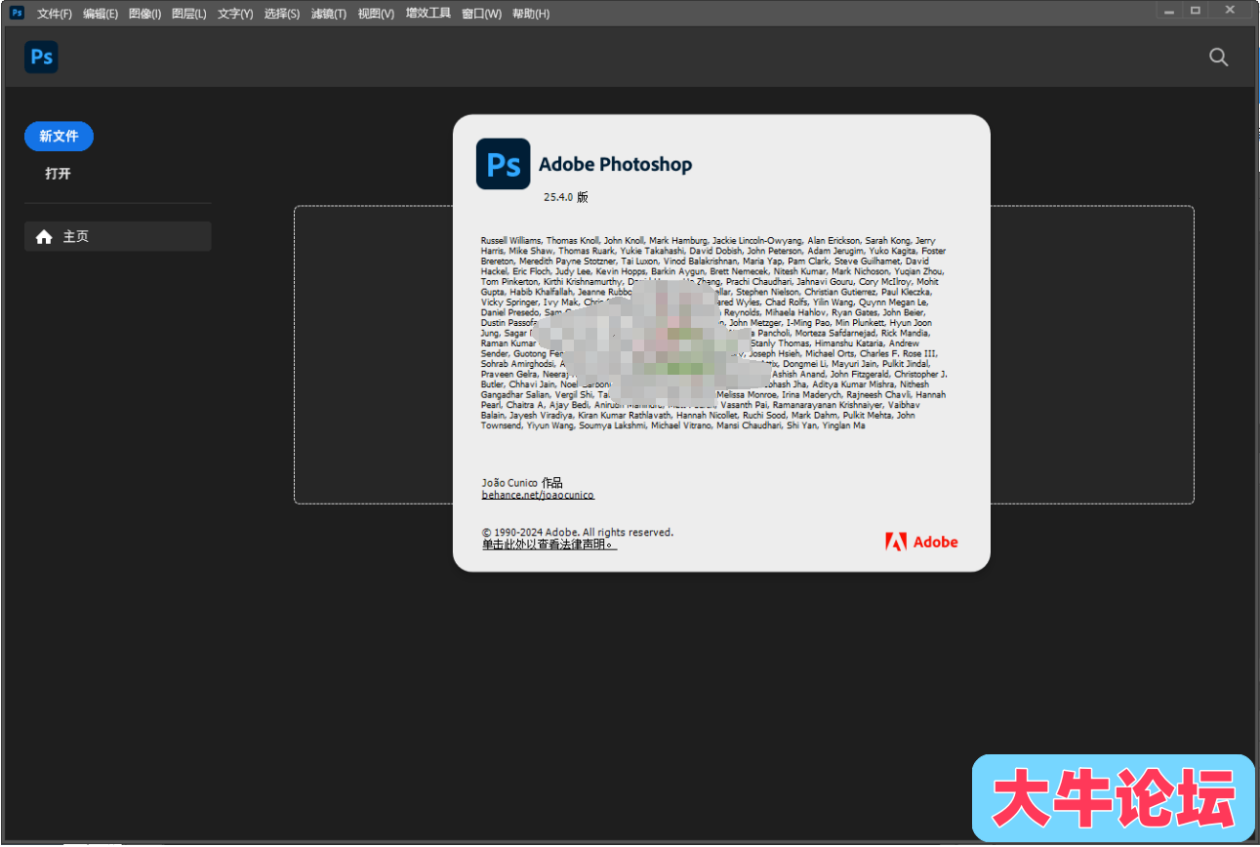Click the Ps logo in the About dialog

503,164
